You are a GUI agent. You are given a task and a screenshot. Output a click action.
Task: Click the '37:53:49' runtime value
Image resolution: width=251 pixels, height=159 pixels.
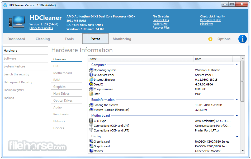click(x=201, y=110)
